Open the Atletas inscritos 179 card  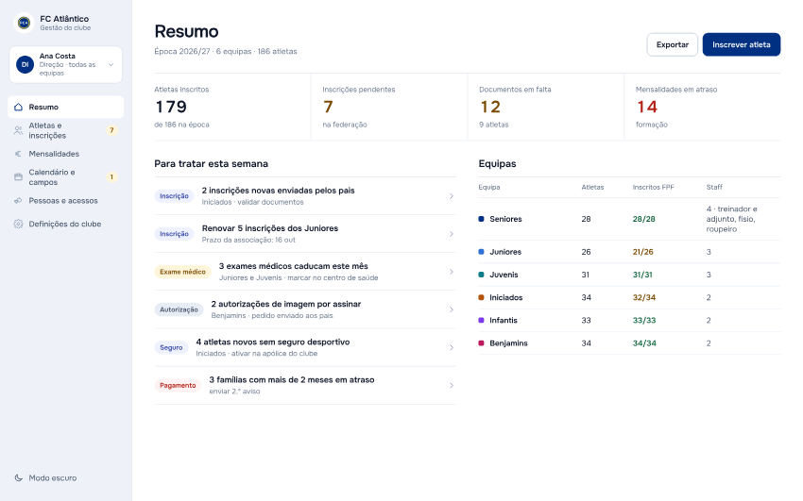[232, 107]
